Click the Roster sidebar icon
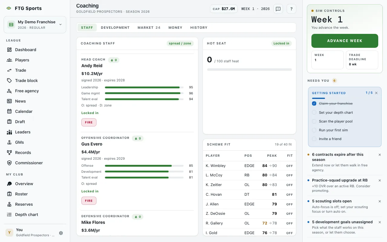Image resolution: width=387 pixels, height=242 pixels. pos(9,194)
